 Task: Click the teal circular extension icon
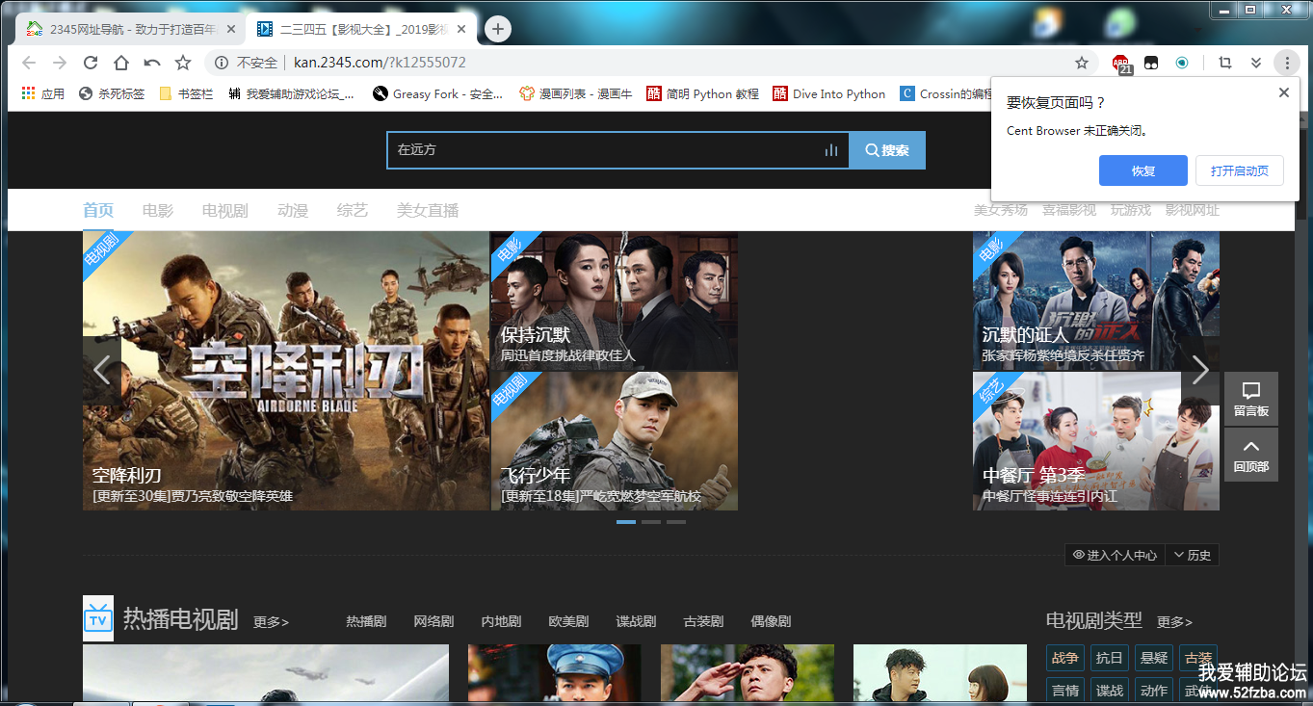[x=1181, y=63]
